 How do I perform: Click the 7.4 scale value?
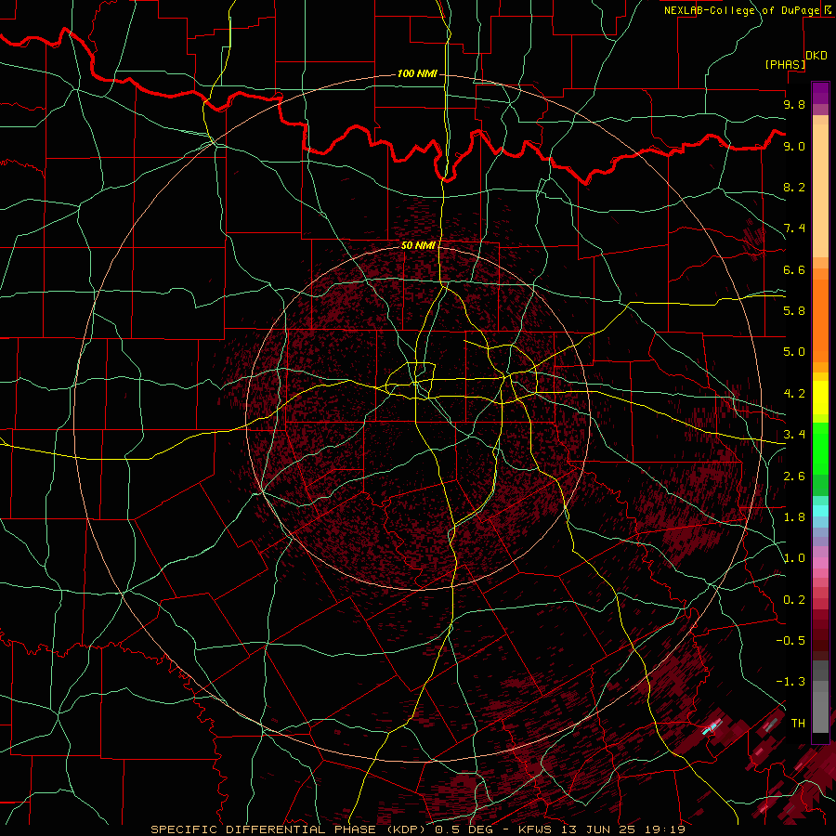coord(794,229)
